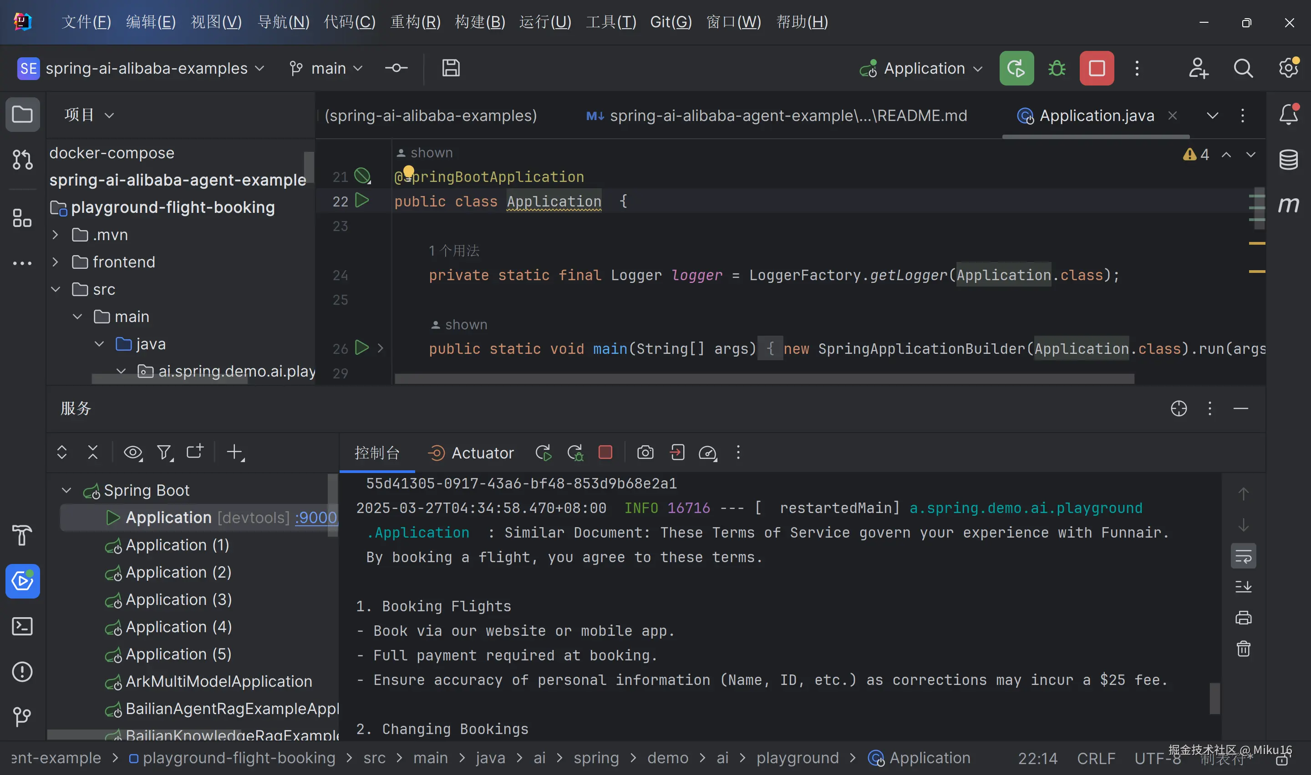Open the Commit tool window icon
The image size is (1311, 775).
(22, 160)
